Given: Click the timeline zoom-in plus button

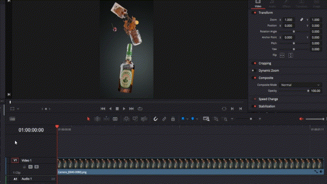Looking at the screenshot, I should 260,119.
